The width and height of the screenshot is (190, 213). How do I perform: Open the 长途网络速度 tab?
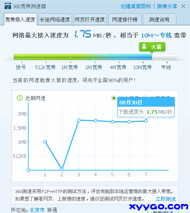(x=55, y=20)
